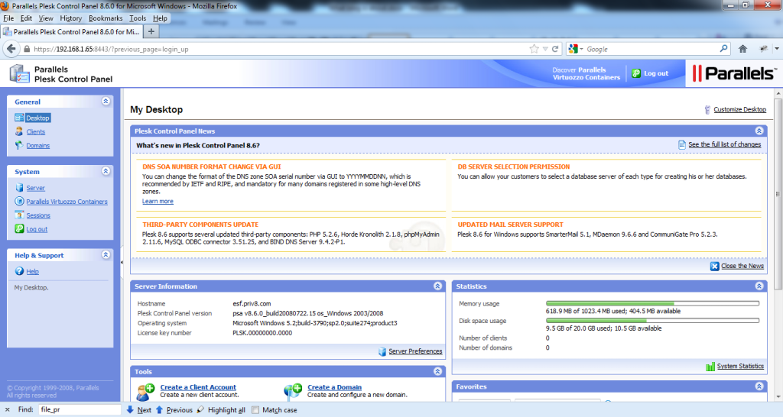Enable the Match case checkbox

255,409
